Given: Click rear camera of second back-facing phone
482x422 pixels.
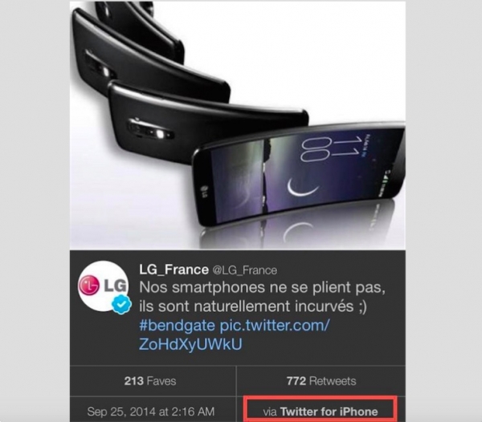Looking at the screenshot, I should click(99, 64).
